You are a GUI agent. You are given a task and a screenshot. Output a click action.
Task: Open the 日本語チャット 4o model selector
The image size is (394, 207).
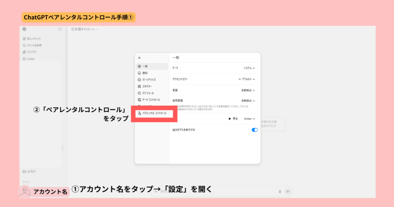pyautogui.click(x=84, y=29)
